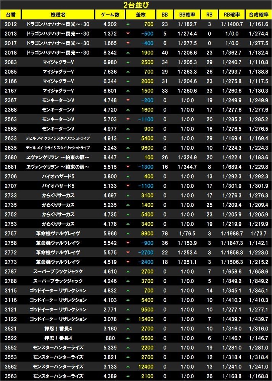Select the RB確率 column header
272x381 pixels.
(x=232, y=14)
